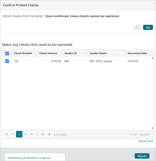156x161 pixels.
Task: Select page 1 in pager
Action: (x=19, y=134)
